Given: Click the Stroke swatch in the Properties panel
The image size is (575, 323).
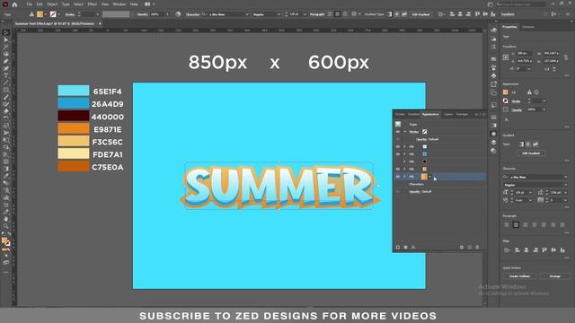Looking at the screenshot, I should (506, 100).
